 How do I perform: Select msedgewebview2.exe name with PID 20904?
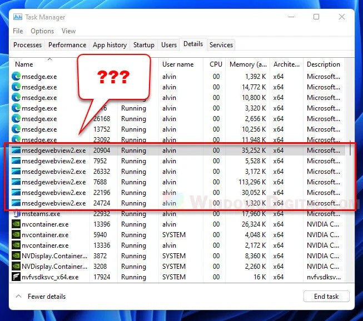coord(54,151)
